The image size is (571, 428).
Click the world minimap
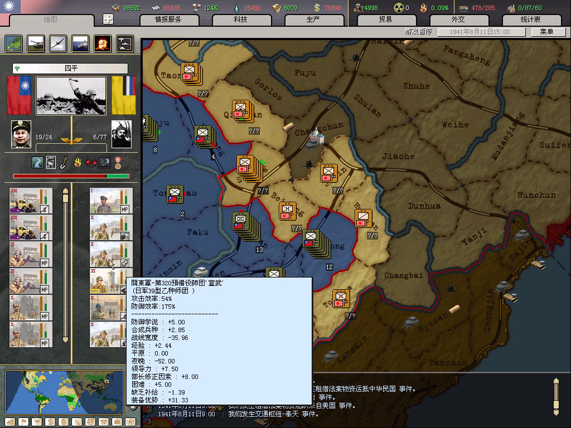click(x=65, y=392)
